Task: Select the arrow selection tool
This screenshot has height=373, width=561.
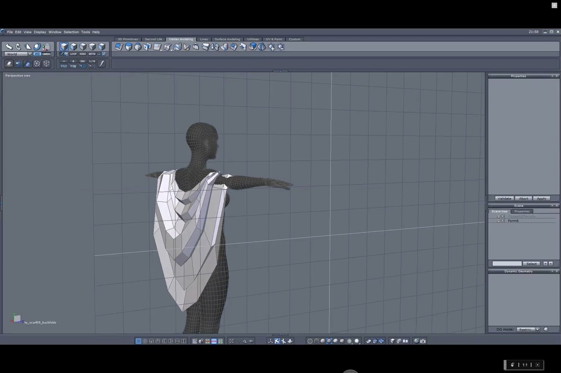Action: [x=9, y=47]
